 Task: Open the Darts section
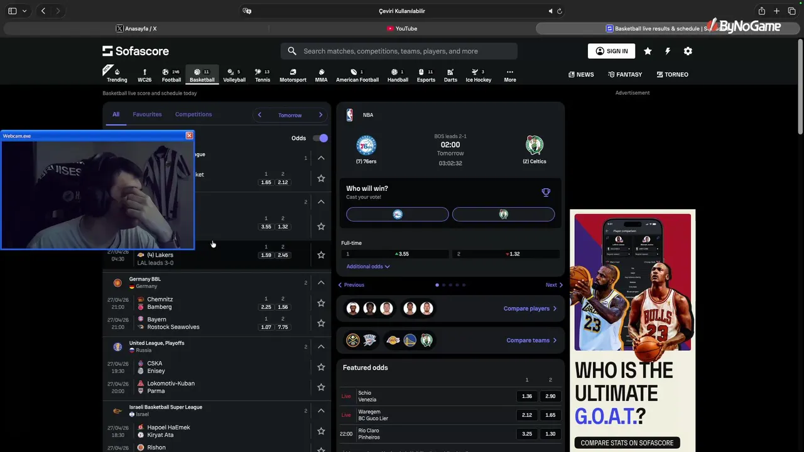pyautogui.click(x=450, y=75)
